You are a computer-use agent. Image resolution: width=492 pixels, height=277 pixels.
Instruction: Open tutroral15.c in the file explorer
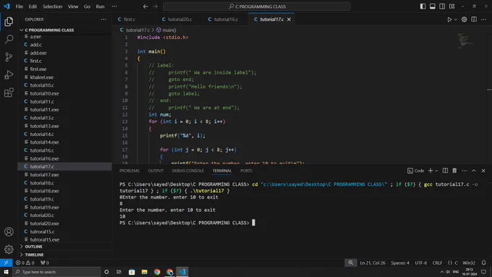(x=42, y=232)
